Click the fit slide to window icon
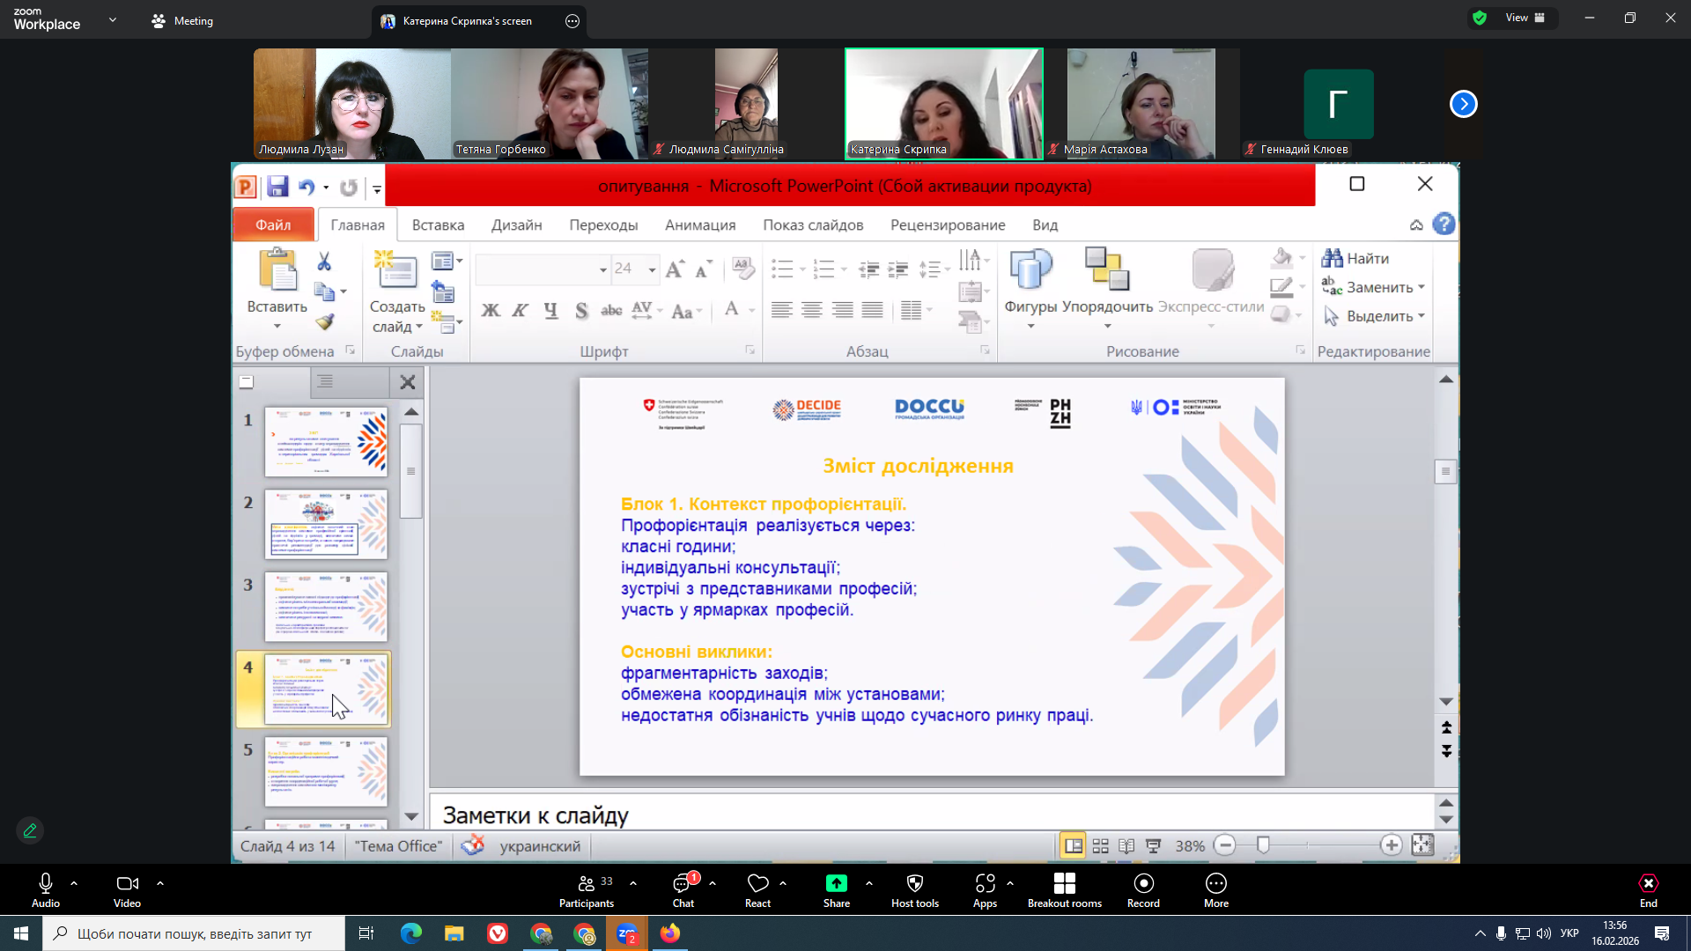This screenshot has height=951, width=1691. click(1422, 845)
